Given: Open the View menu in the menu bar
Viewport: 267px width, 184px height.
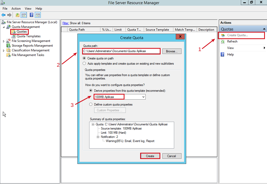Looking at the screenshot, I should (x=28, y=8).
